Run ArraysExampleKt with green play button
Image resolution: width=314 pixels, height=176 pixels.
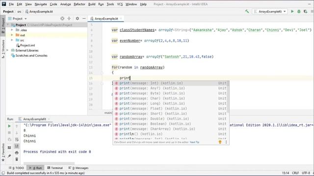coord(292,12)
